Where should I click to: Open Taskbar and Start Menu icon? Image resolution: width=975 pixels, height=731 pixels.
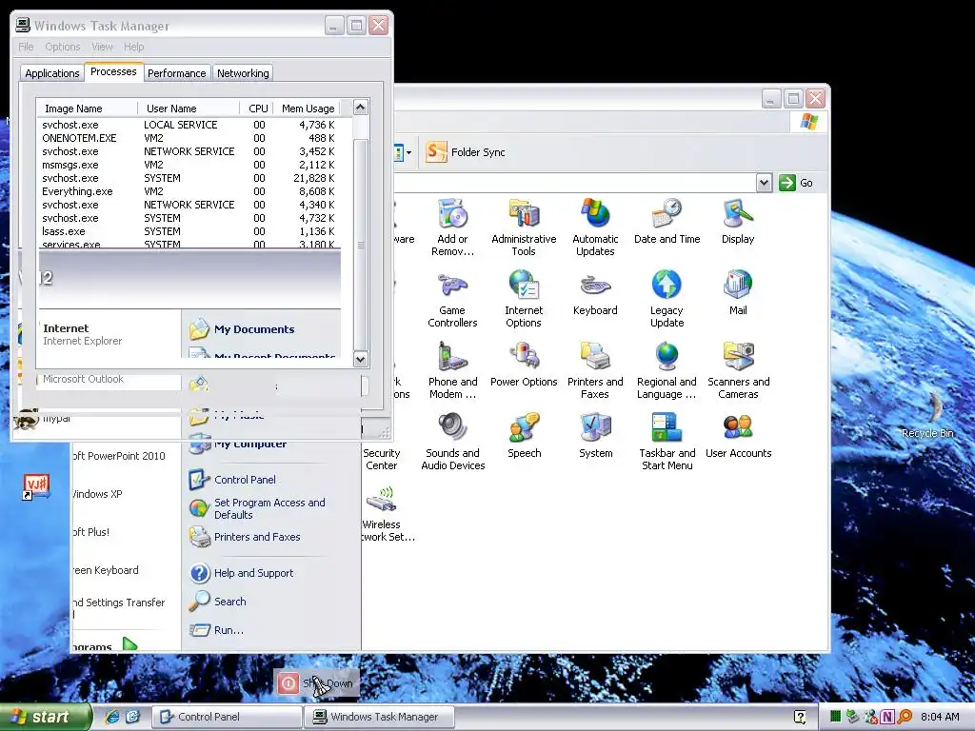[667, 442]
